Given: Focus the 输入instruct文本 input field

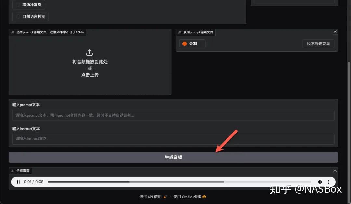Looking at the screenshot, I should point(173,139).
